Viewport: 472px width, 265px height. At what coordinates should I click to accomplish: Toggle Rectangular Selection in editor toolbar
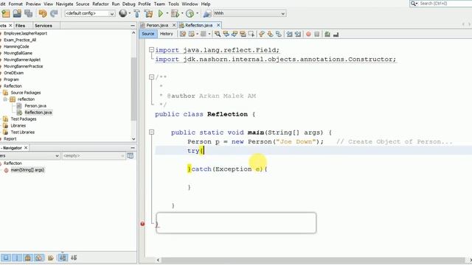pyautogui.click(x=251, y=35)
